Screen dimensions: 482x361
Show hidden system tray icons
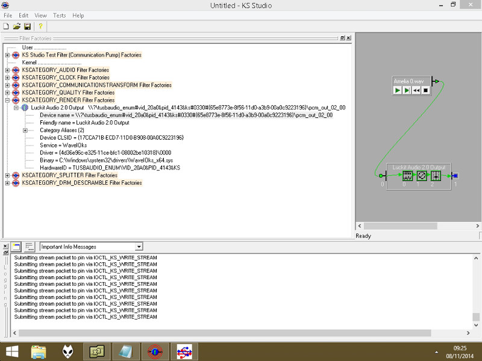coord(436,352)
